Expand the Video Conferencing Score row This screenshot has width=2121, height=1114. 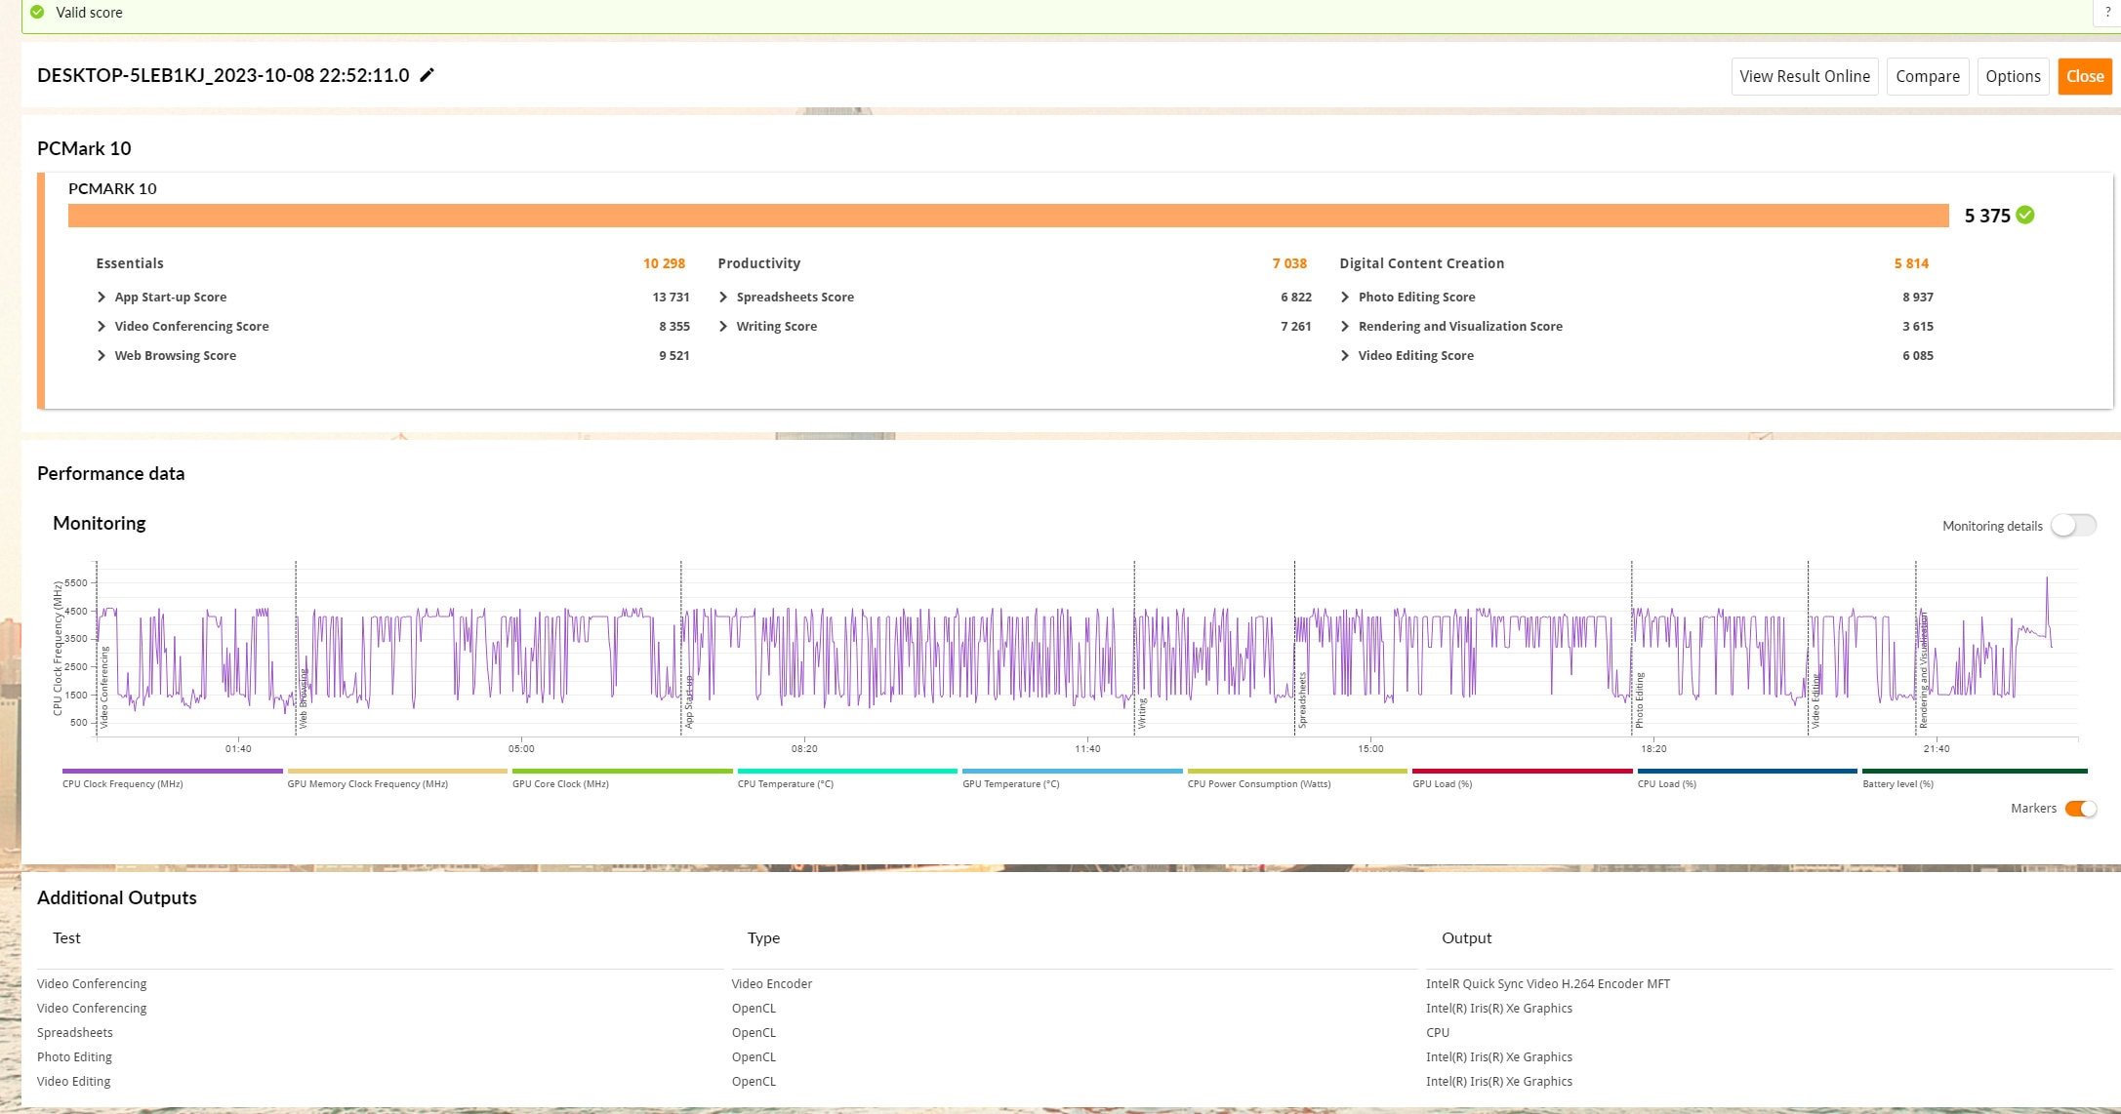100,325
